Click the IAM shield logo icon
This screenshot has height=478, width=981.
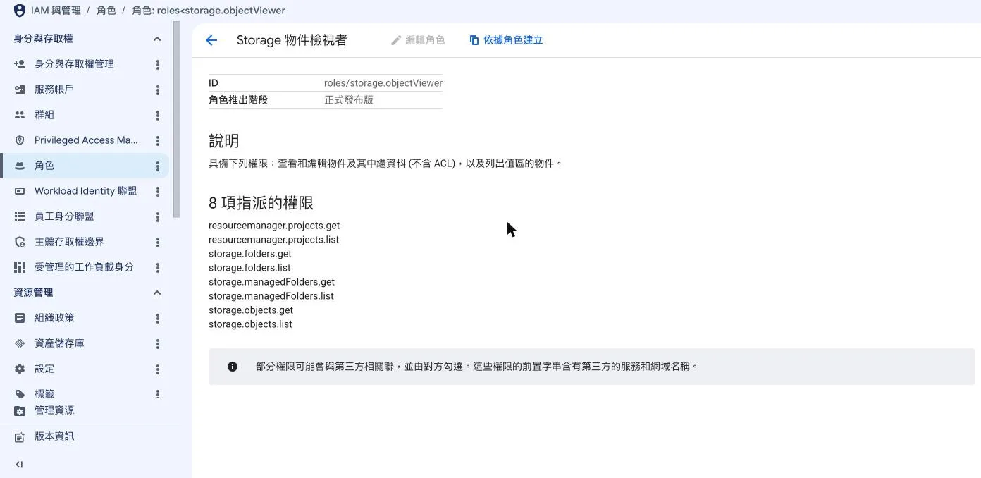pyautogui.click(x=20, y=11)
